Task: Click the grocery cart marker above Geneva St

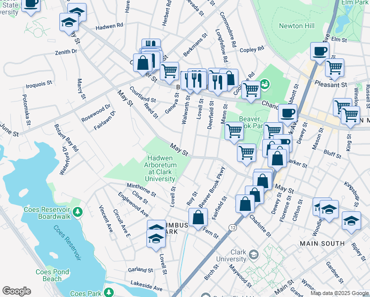Action: pos(169,73)
